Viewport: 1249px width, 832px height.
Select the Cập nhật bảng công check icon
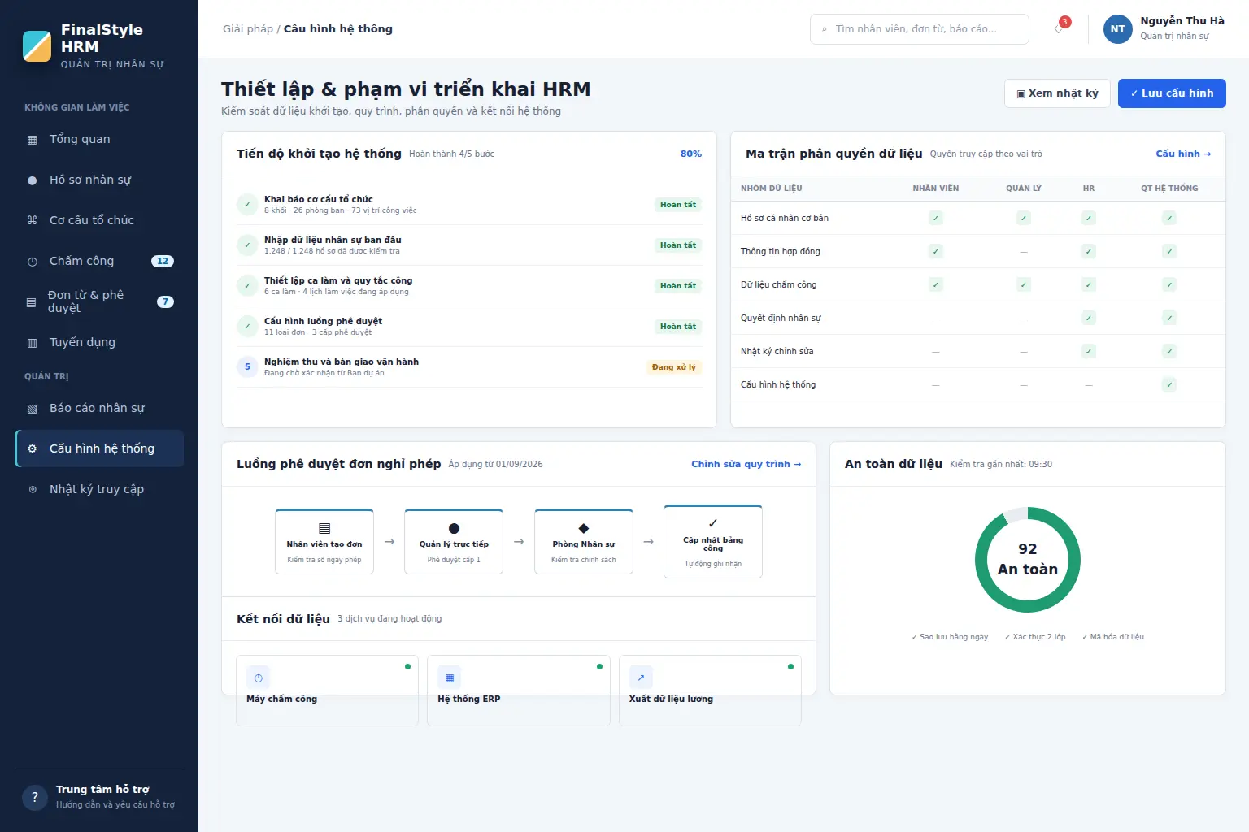(x=713, y=523)
